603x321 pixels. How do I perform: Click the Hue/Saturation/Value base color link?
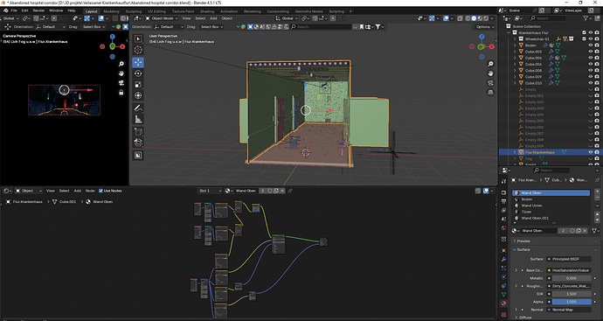(569, 270)
